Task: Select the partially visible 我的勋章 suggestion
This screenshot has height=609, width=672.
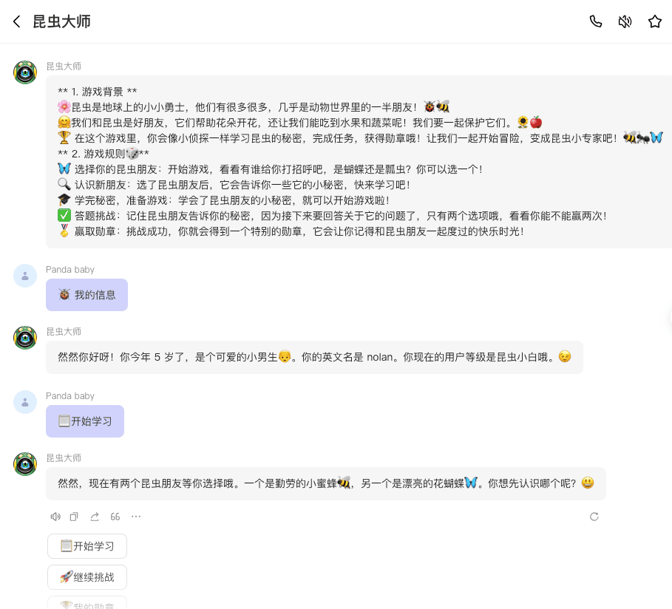Action: coord(87,603)
